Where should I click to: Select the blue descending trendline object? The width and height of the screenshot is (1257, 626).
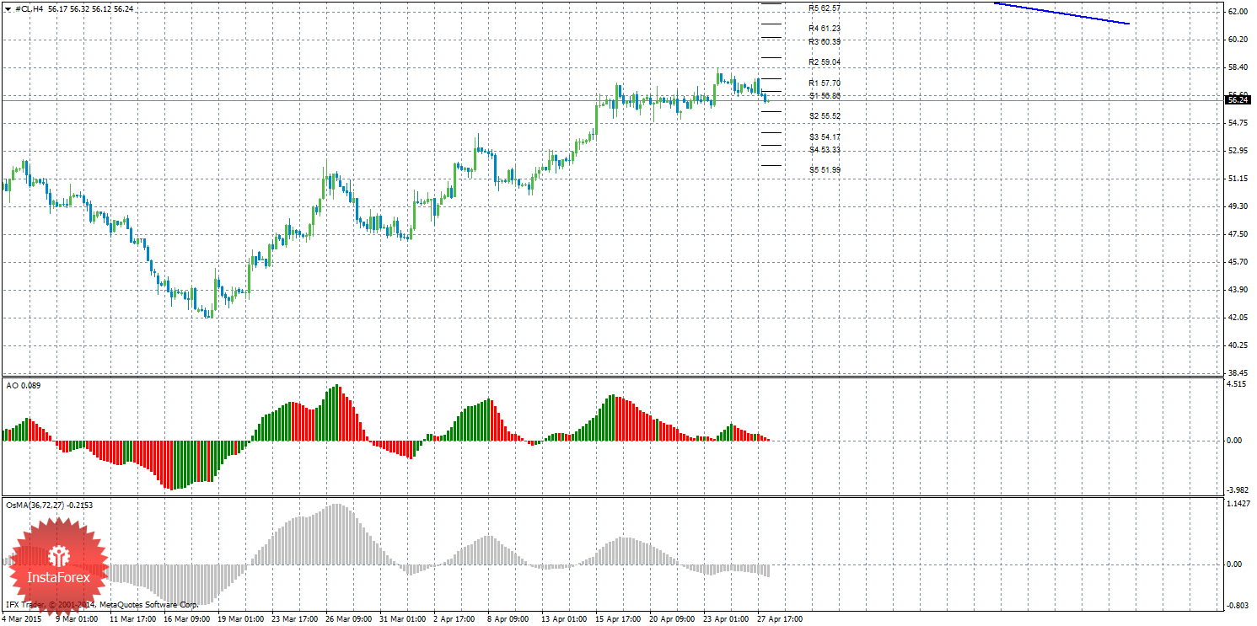point(1061,13)
